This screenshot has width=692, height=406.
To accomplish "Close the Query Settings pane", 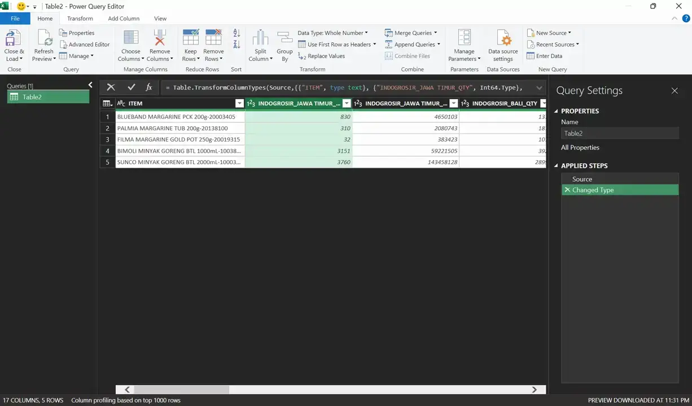I will [675, 90].
